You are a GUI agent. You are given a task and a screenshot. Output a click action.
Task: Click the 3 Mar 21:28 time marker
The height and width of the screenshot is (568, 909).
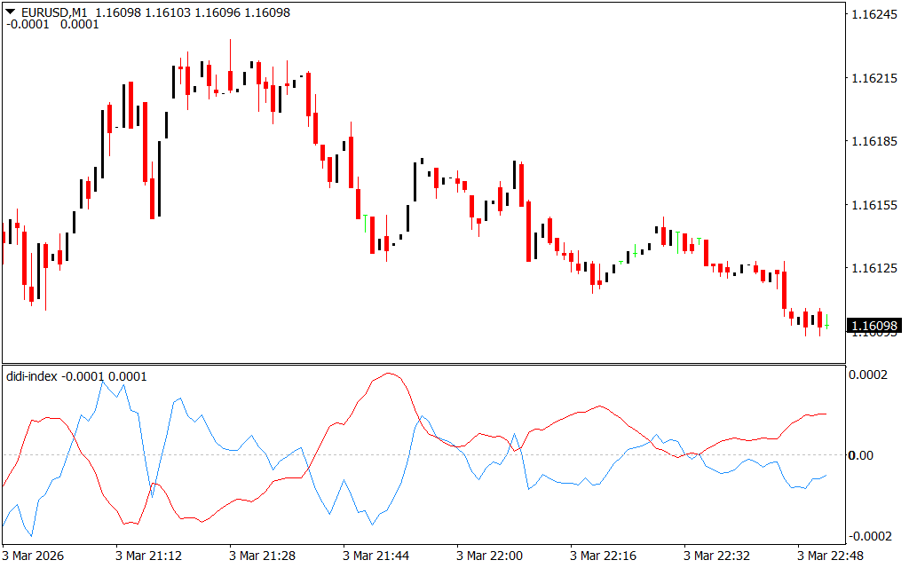click(262, 556)
